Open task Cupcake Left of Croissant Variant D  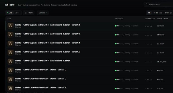click(48, 25)
